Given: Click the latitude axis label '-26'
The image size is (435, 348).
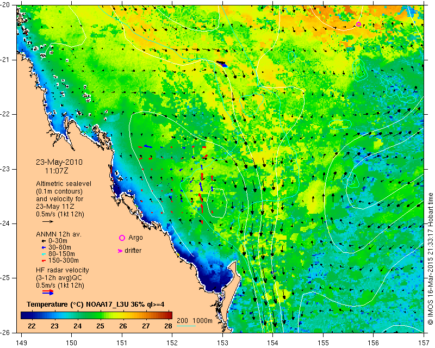Looking at the screenshot, I should click(5, 332).
